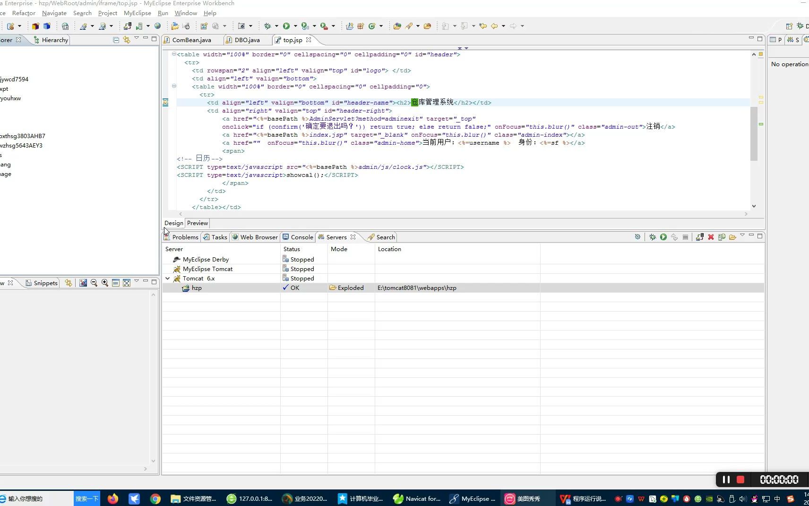Image resolution: width=809 pixels, height=506 pixels.
Task: Open the Back history dropdown arrow
Action: point(503,26)
